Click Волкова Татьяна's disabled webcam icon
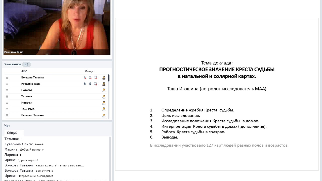Image resolution: width=322 pixels, height=181 pixels. pyautogui.click(x=90, y=78)
